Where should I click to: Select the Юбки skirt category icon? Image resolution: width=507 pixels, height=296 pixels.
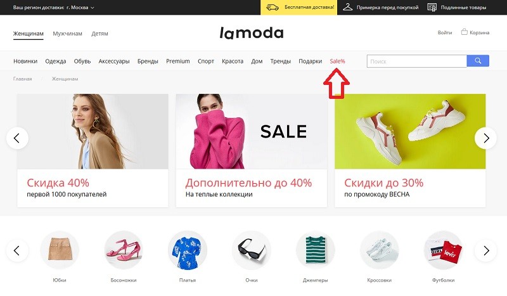tap(60, 250)
